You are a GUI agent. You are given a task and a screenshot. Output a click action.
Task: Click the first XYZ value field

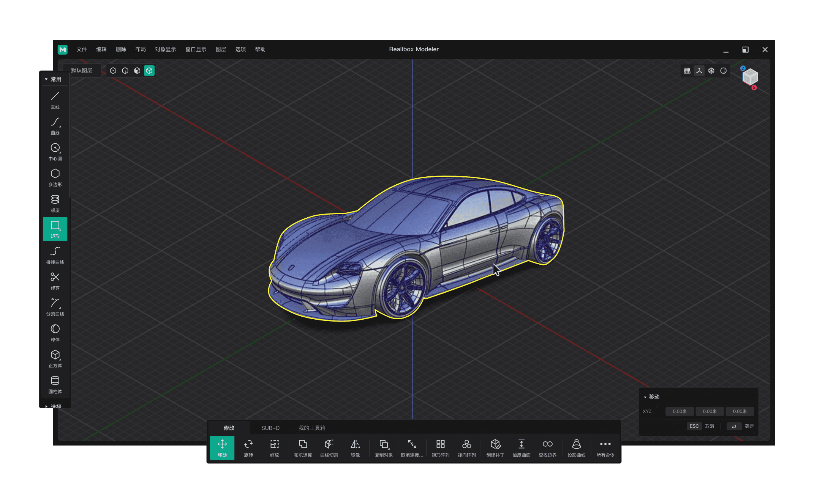click(680, 411)
